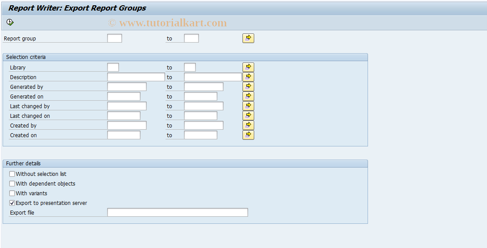Click the Generated by to field

pos(204,87)
